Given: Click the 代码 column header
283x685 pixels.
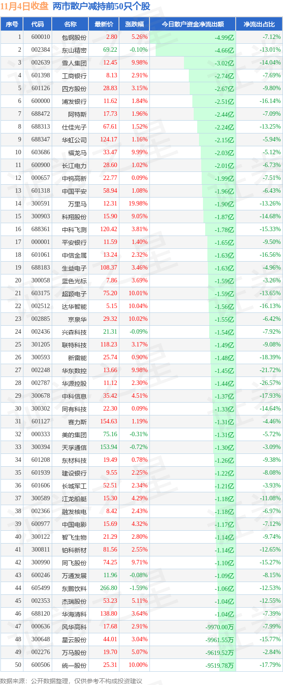Looking at the screenshot, I should (x=38, y=24).
